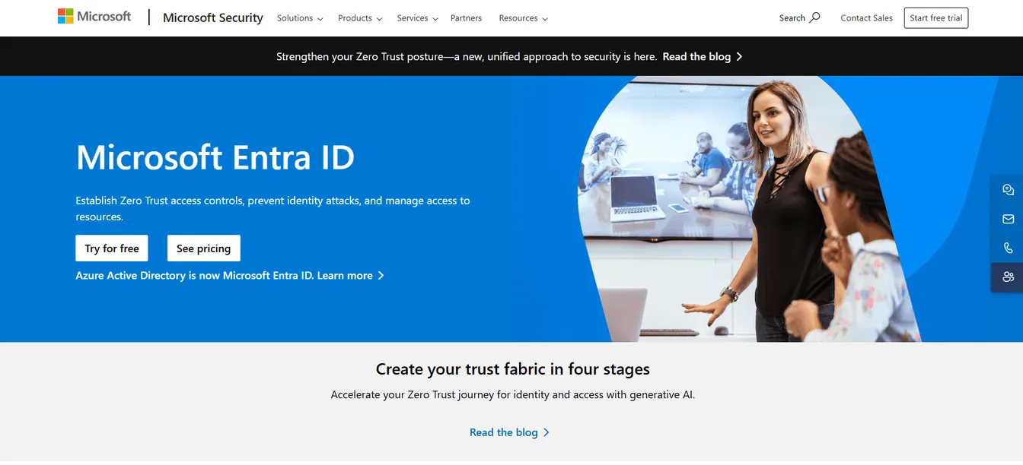Viewport: 1023px width, 465px height.
Task: Expand the Products menu
Action: (x=360, y=18)
